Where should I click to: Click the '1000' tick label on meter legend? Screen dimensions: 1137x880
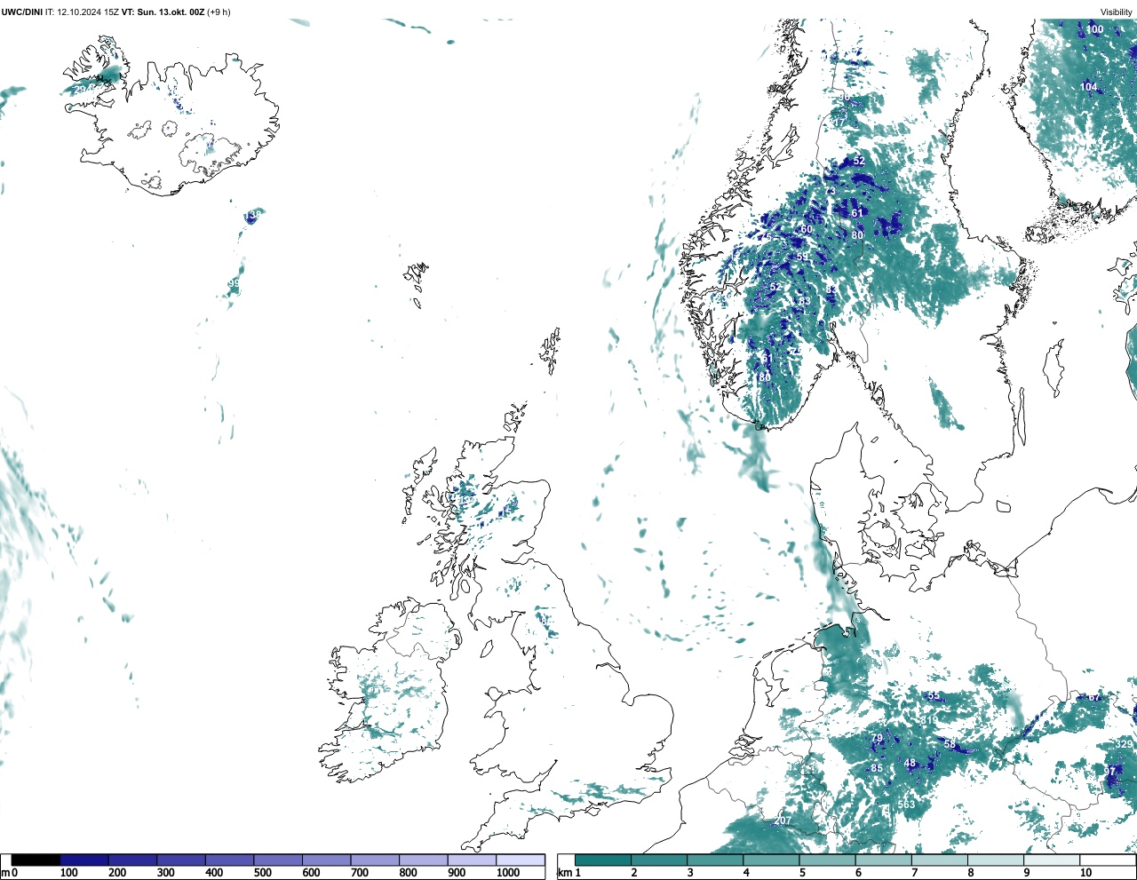click(508, 873)
